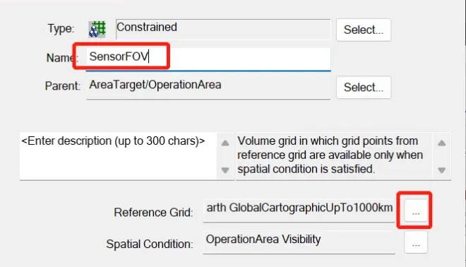Choose a parent via Select beside AreaTarget/OperationArea
The image size is (466, 267).
click(364, 88)
